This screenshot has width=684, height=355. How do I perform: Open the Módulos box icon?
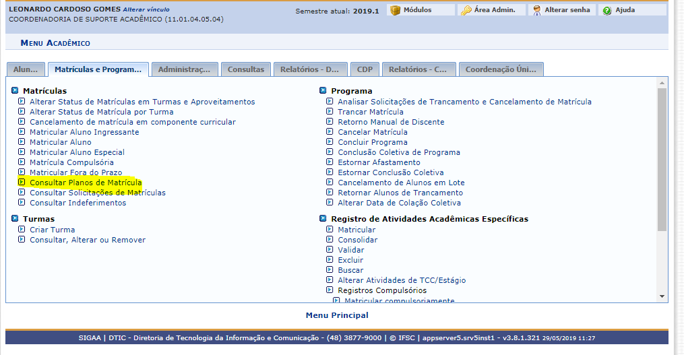pyautogui.click(x=395, y=10)
